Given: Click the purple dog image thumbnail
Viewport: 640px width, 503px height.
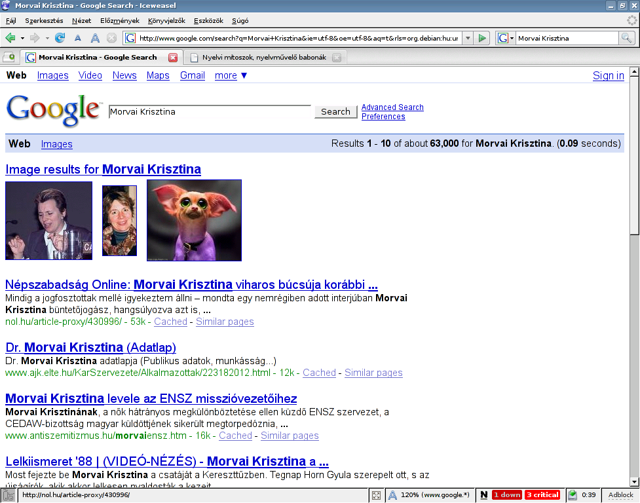Looking at the screenshot, I should 194,220.
